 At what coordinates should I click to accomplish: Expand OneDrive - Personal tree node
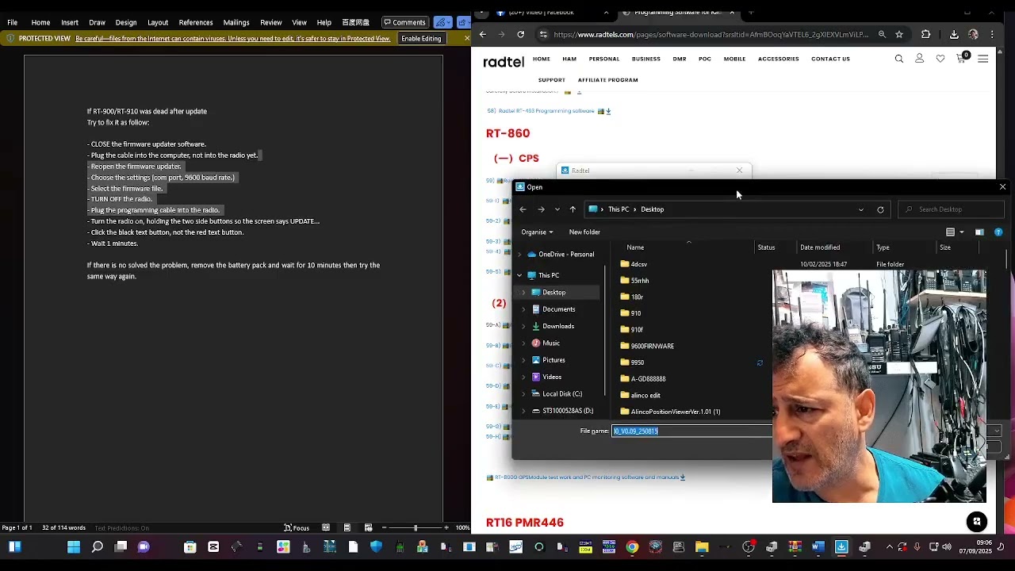pos(519,255)
